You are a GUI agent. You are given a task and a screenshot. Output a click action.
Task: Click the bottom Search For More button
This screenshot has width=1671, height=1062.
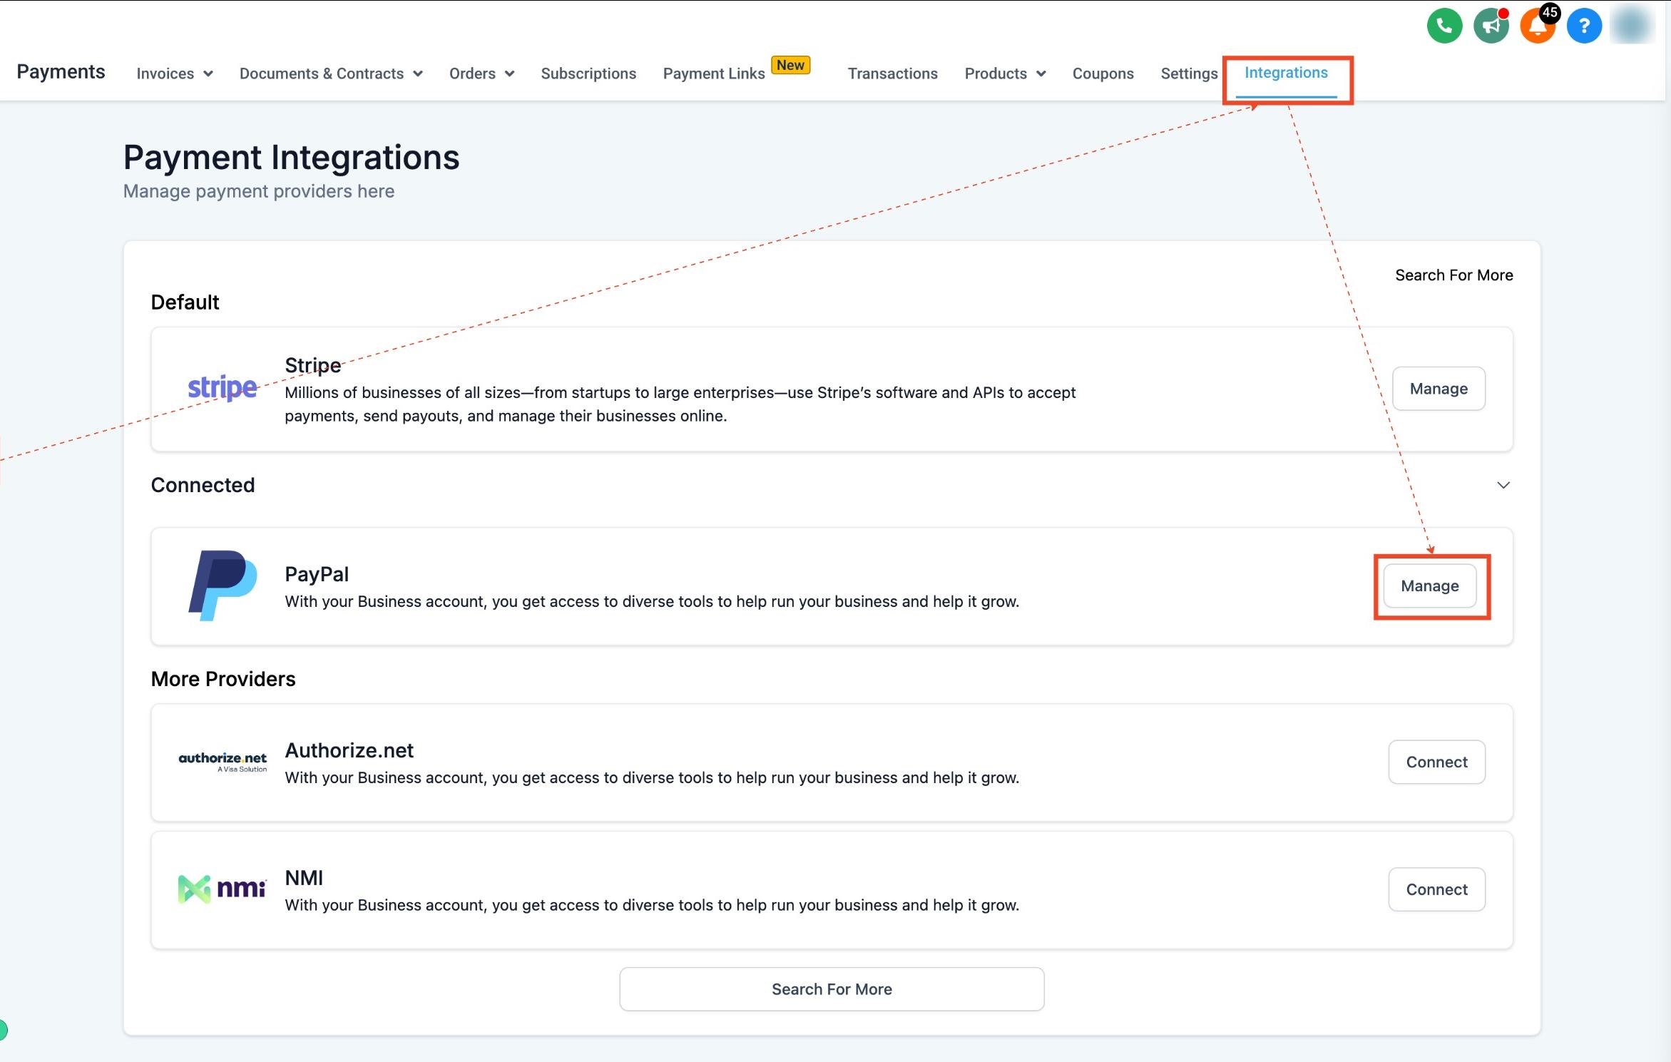[832, 989]
